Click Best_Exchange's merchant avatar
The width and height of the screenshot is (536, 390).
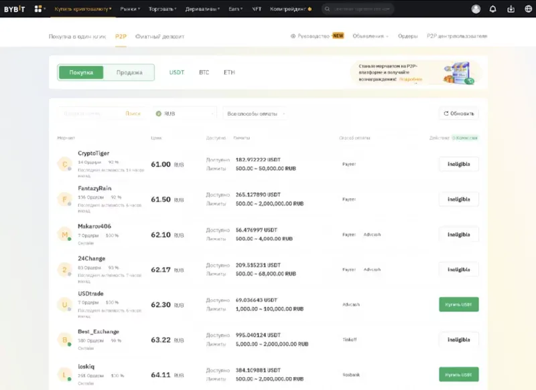pyautogui.click(x=64, y=340)
